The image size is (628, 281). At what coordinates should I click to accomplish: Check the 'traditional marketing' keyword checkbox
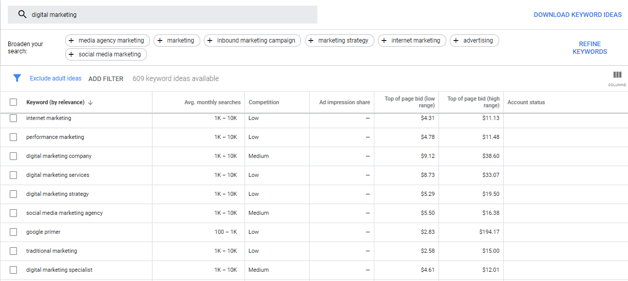[13, 251]
